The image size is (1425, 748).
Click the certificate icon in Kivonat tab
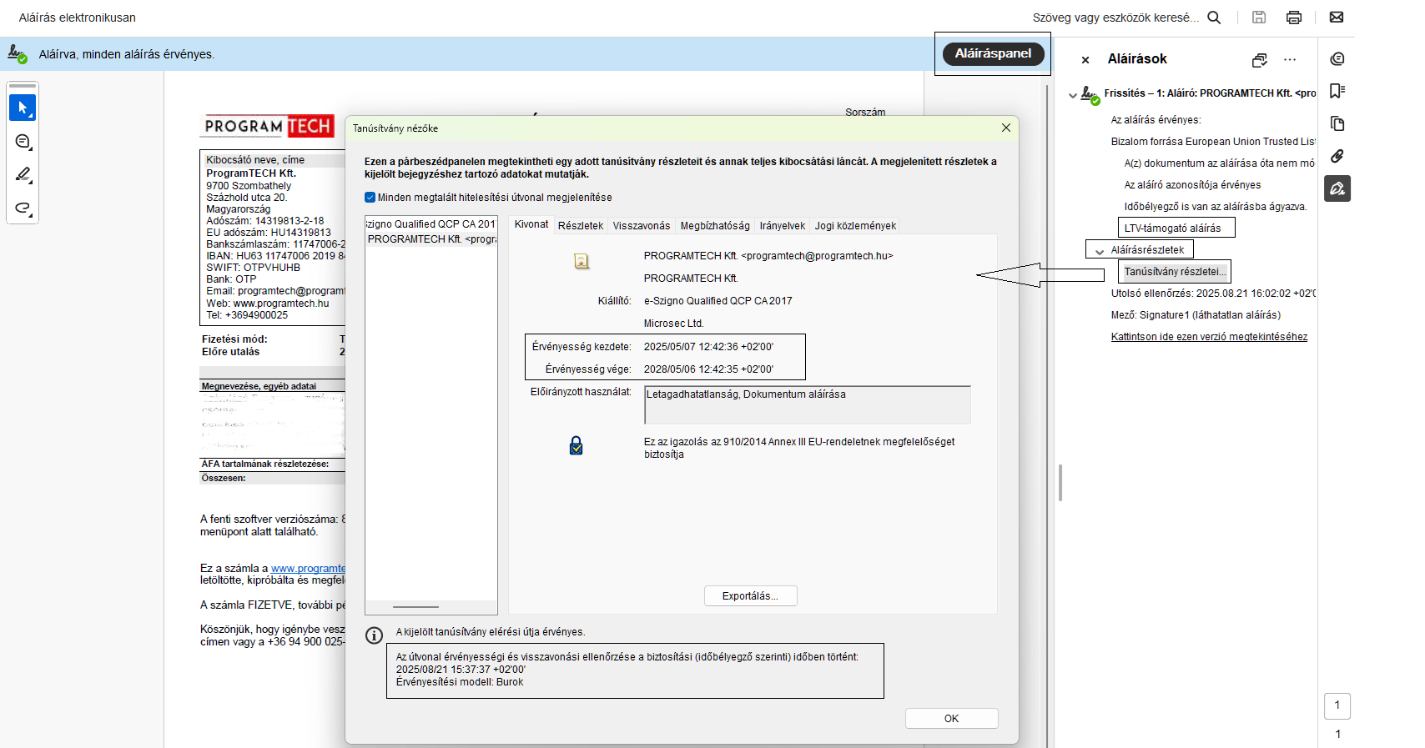[582, 261]
